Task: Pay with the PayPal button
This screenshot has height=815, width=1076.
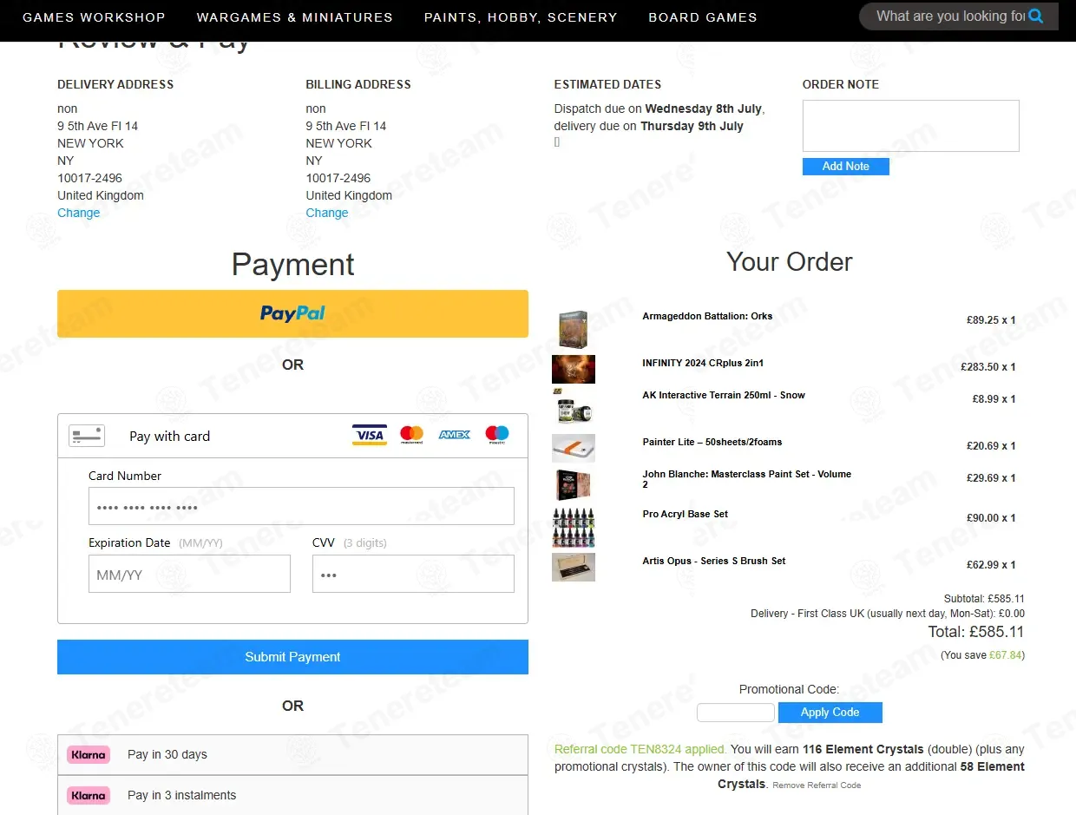Action: point(292,313)
